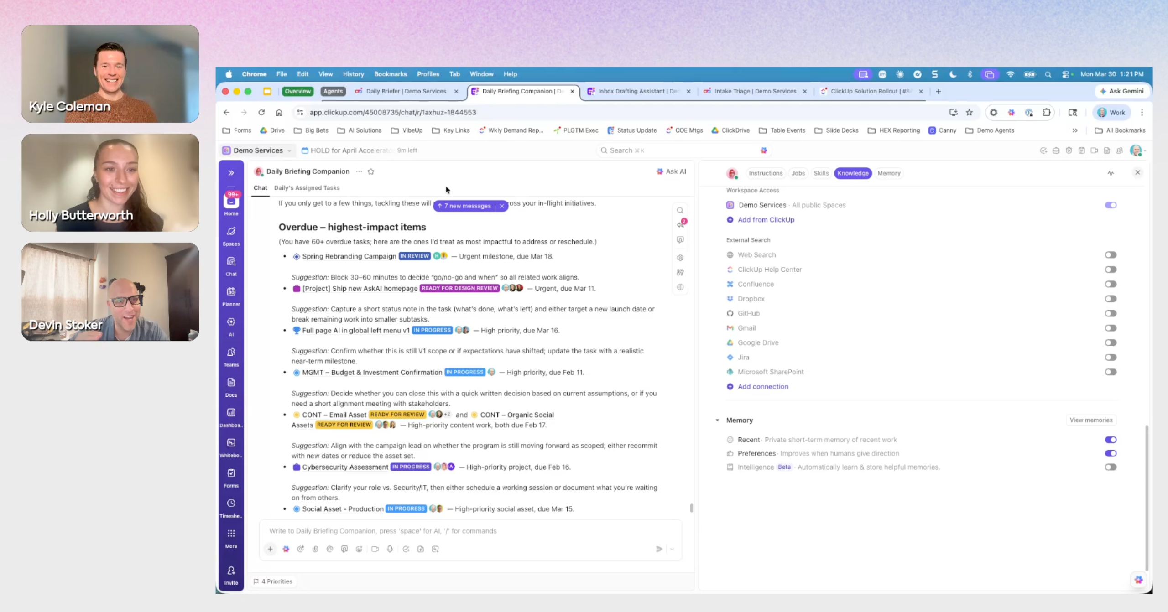The image size is (1168, 612).
Task: Turn on the Gmail external search toggle
Action: [1110, 328]
